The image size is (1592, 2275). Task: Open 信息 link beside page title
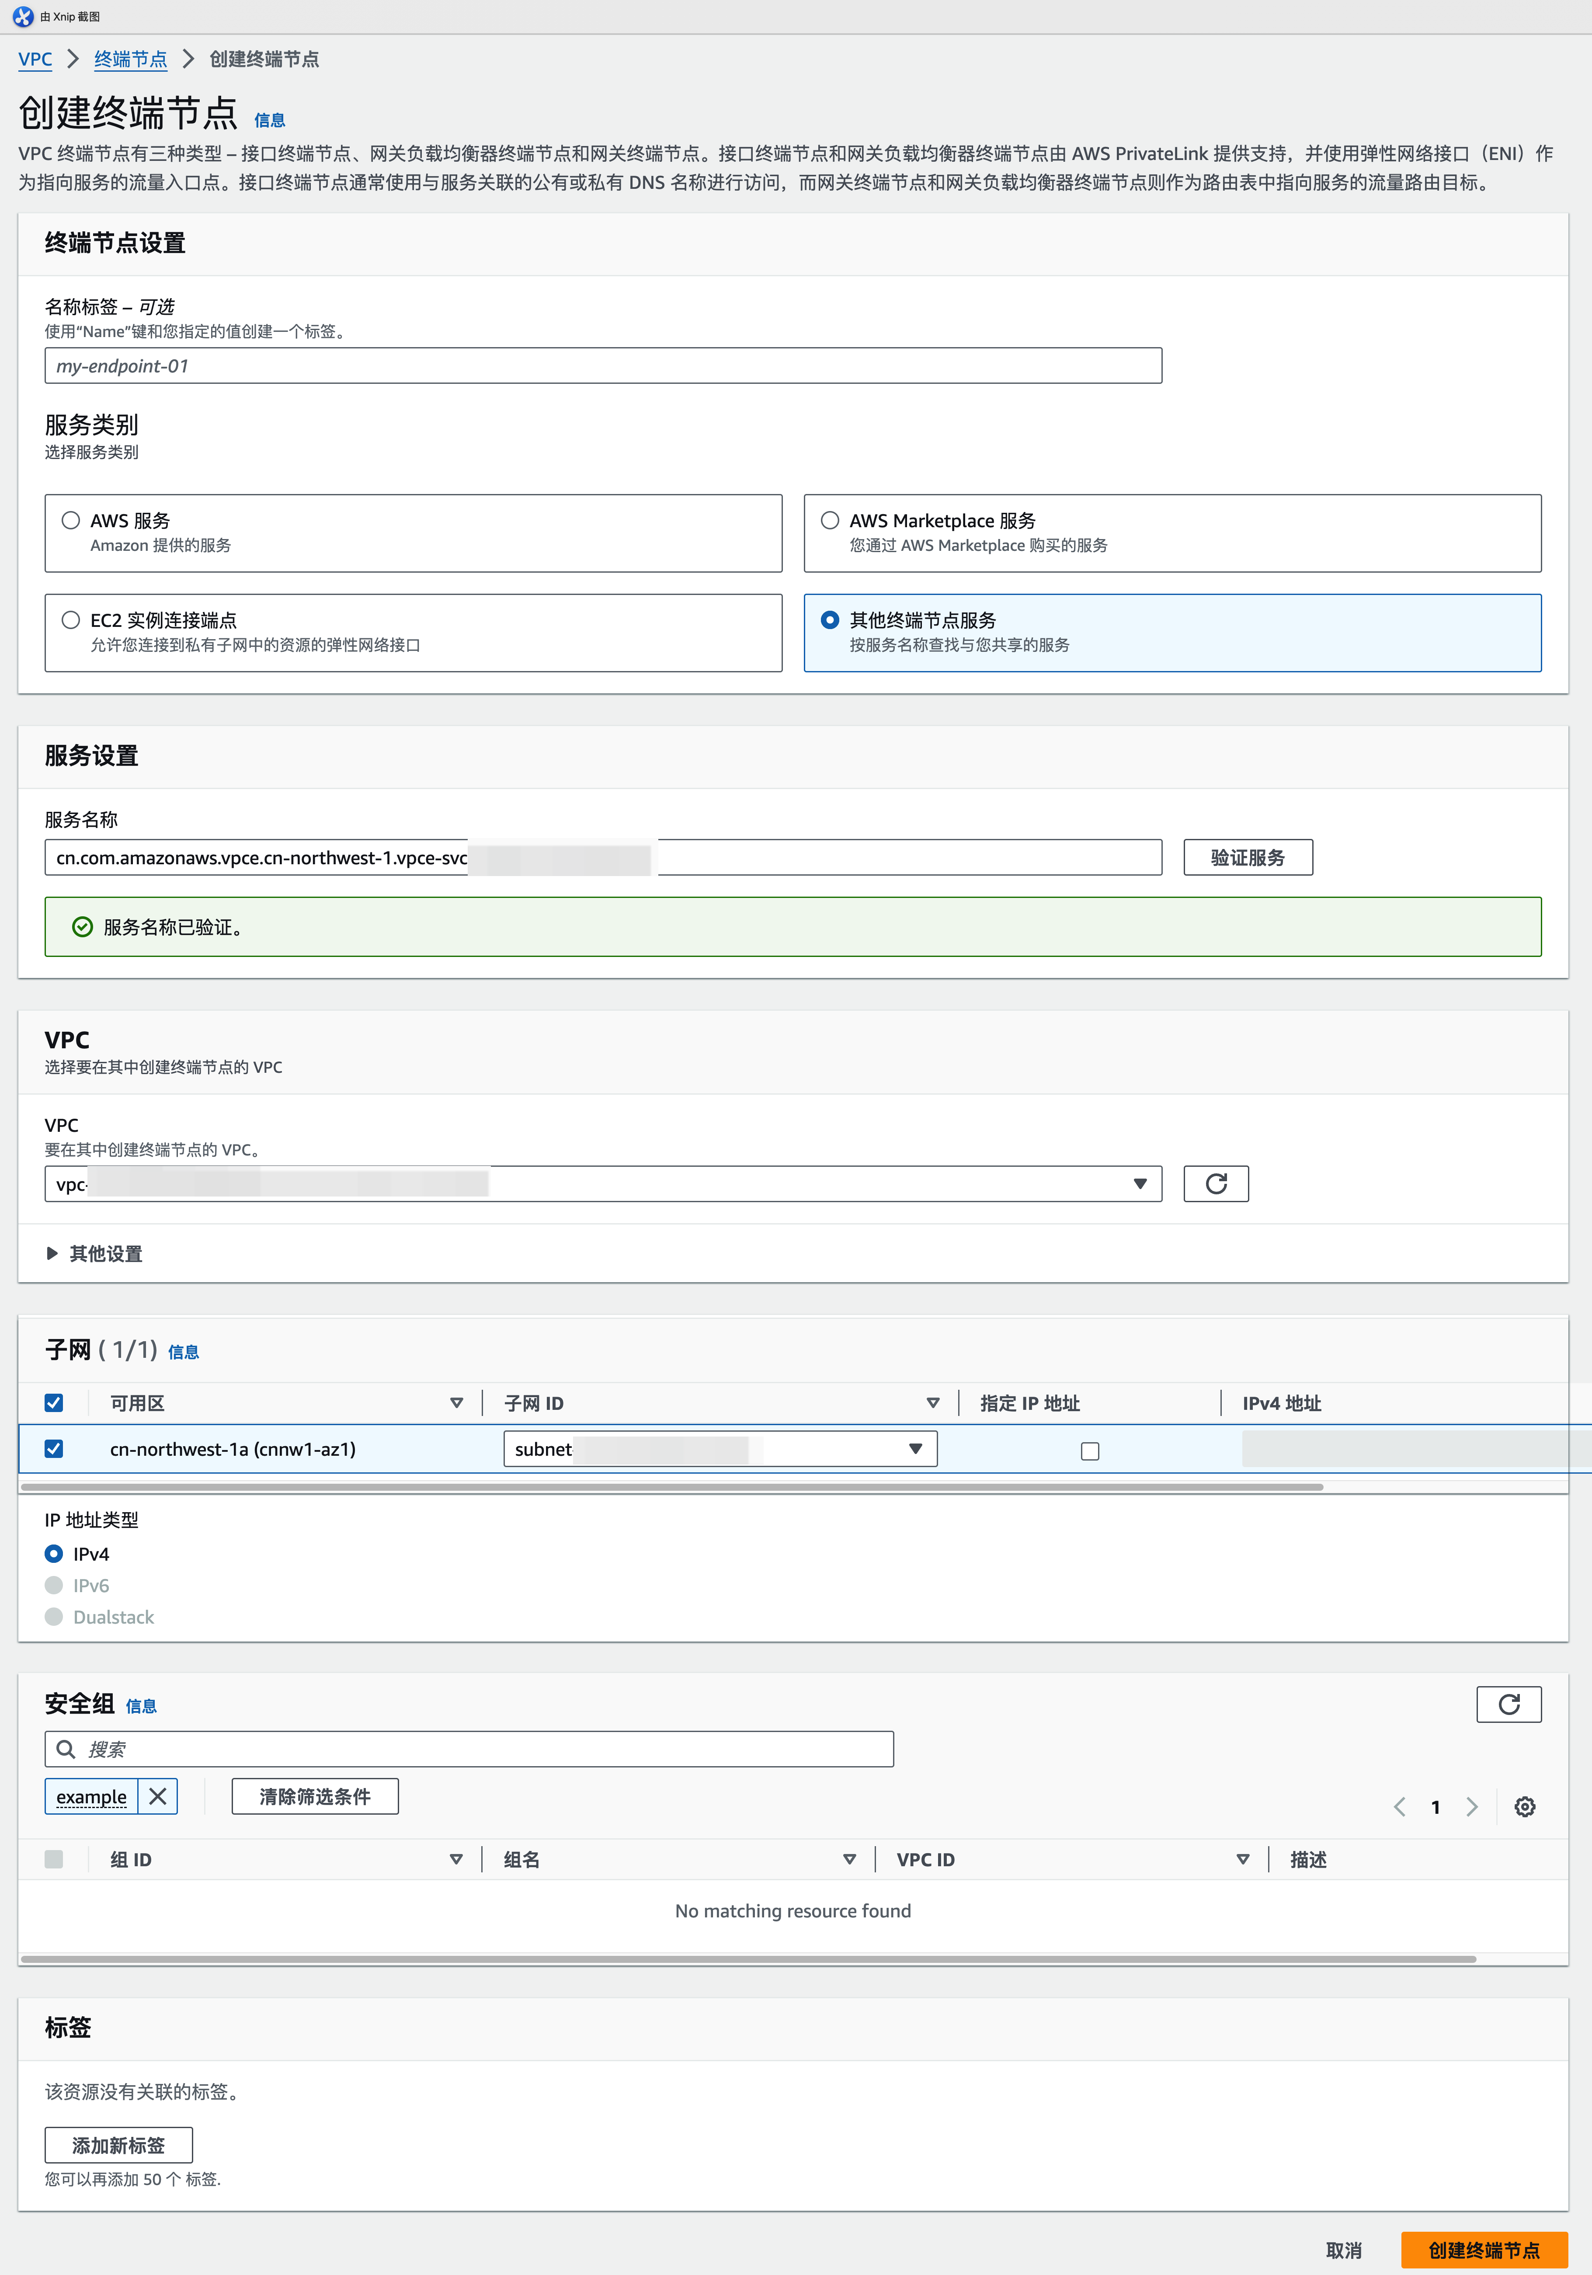(x=269, y=120)
